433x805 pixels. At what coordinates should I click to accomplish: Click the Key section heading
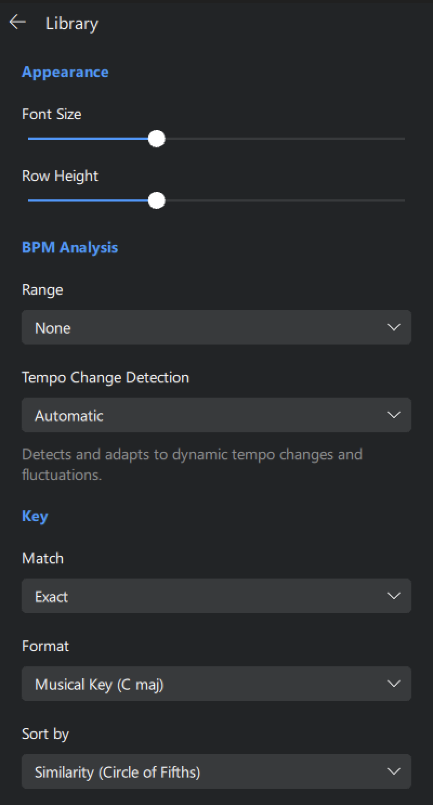pyautogui.click(x=35, y=516)
